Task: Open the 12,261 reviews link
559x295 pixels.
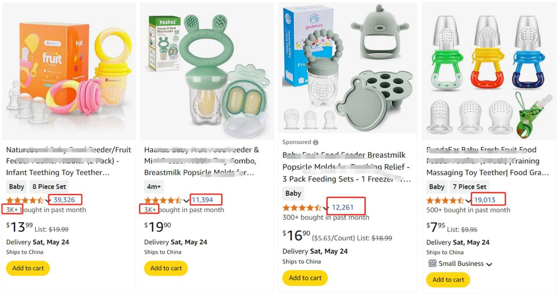Action: [343, 207]
